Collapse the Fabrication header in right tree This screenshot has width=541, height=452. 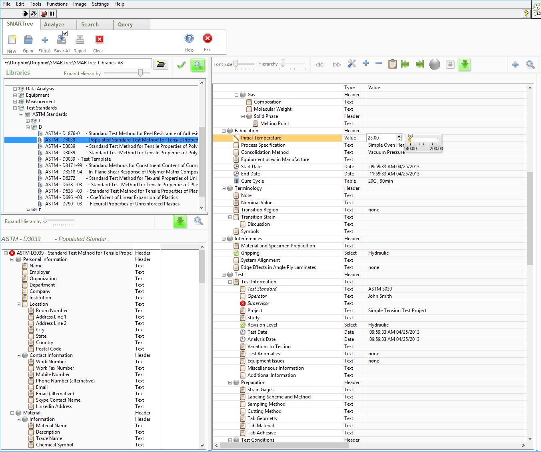pyautogui.click(x=224, y=131)
